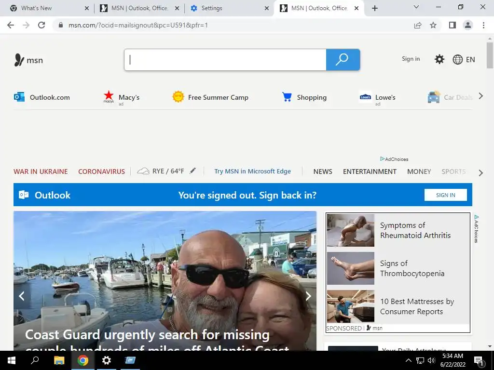
Task: Open the MONEY section
Action: pyautogui.click(x=419, y=172)
